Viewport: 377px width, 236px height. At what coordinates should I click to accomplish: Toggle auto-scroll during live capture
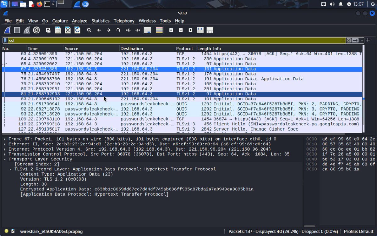click(x=148, y=30)
